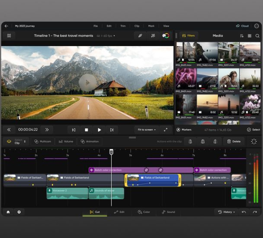Toggle Select mode in media panel
Viewport: 263px width, 238px height.
click(253, 130)
